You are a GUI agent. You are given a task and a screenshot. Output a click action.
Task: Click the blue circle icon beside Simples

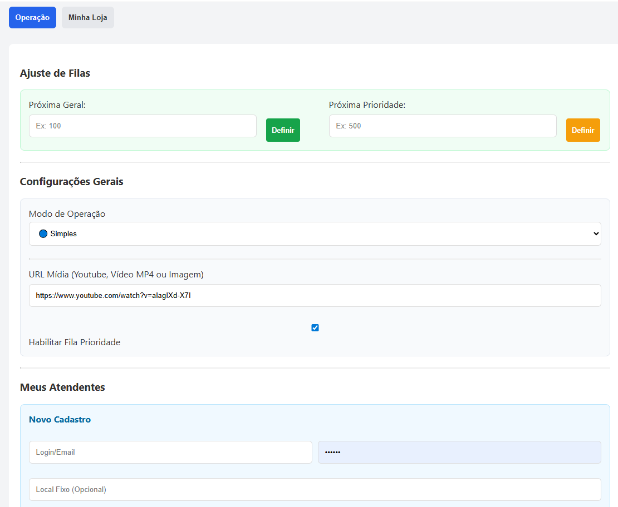point(43,234)
